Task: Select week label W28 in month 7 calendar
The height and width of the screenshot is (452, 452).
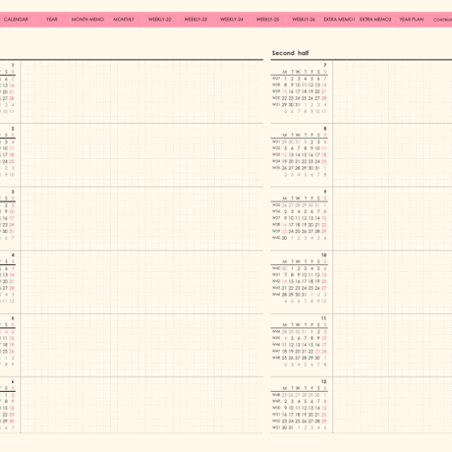Action: coord(276,85)
